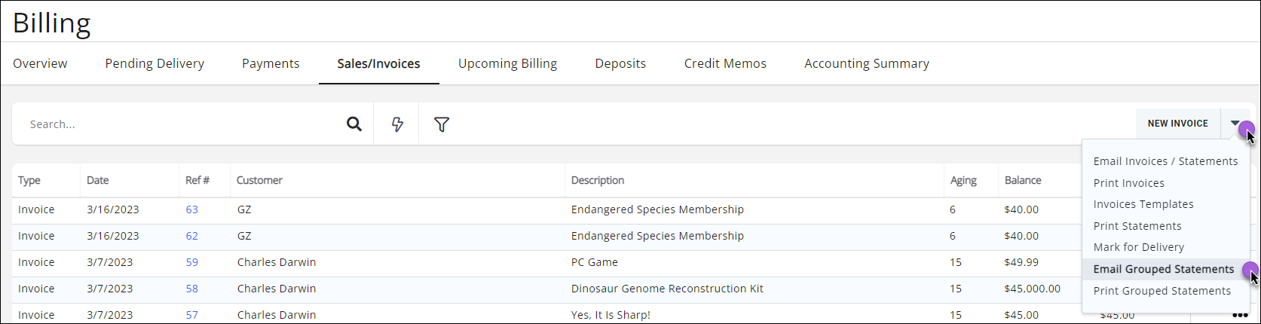Screen dimensions: 1261x324
Task: Choose Email Grouped Statements option
Action: [1163, 269]
